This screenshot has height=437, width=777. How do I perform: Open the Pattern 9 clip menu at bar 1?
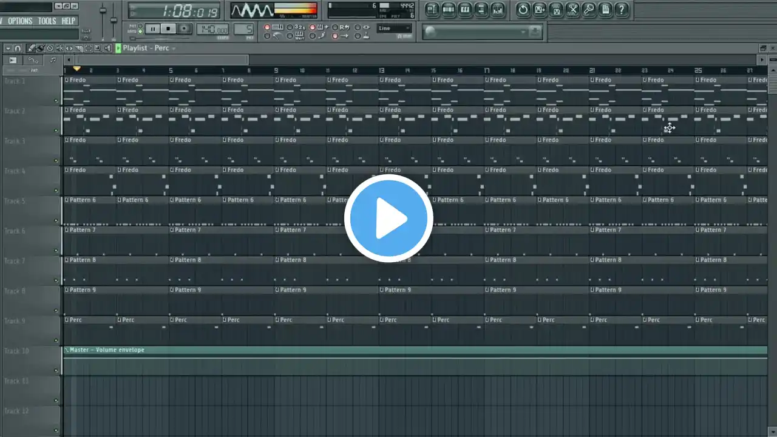[67, 290]
